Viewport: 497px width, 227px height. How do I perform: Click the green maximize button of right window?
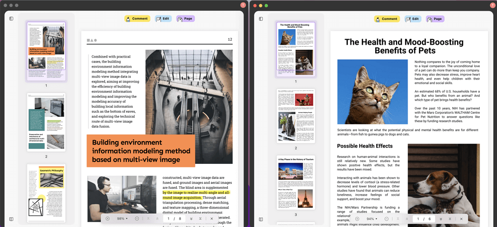pos(266,5)
